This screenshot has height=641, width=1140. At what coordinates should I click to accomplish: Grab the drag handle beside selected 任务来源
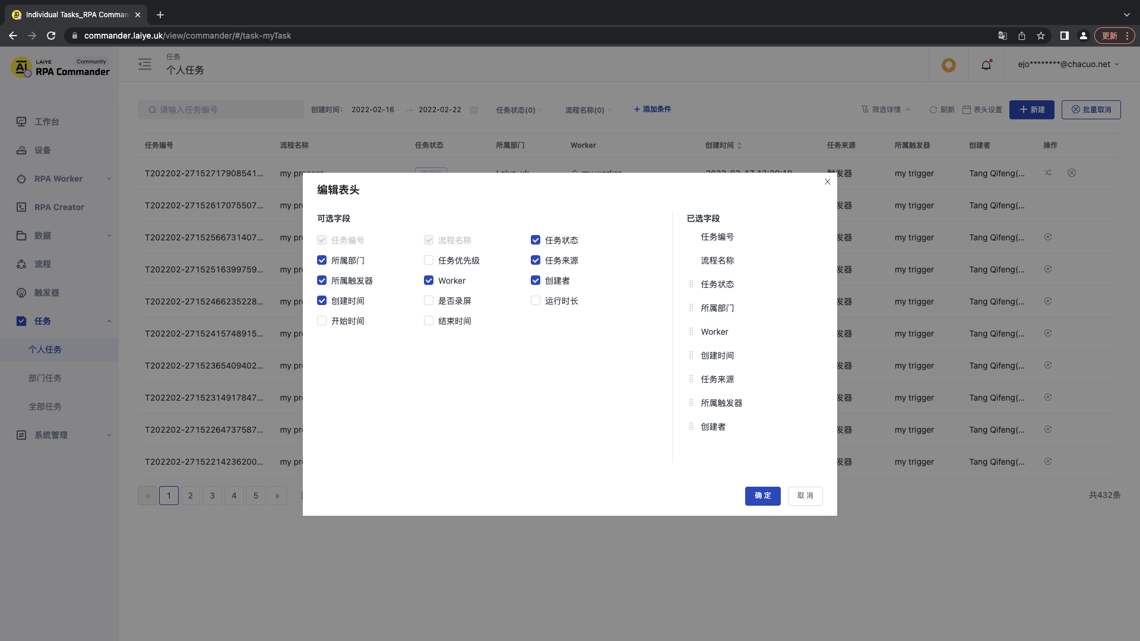click(x=691, y=379)
